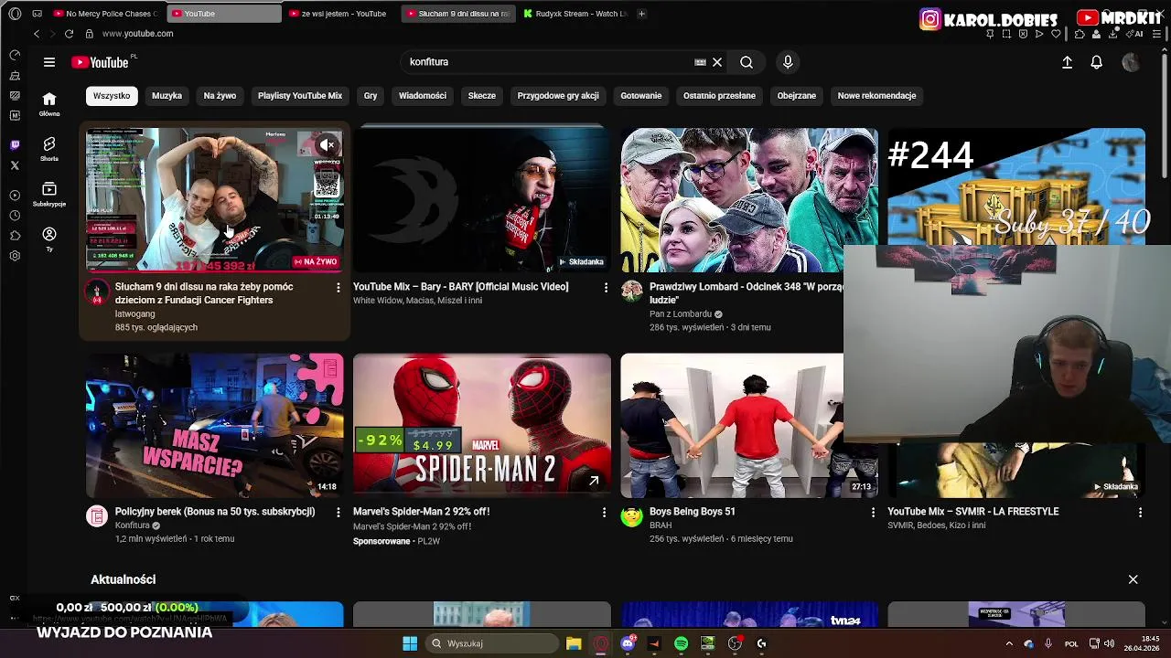This screenshot has width=1171, height=658.
Task: Unmute the live preview via speaker icon
Action: (x=328, y=144)
